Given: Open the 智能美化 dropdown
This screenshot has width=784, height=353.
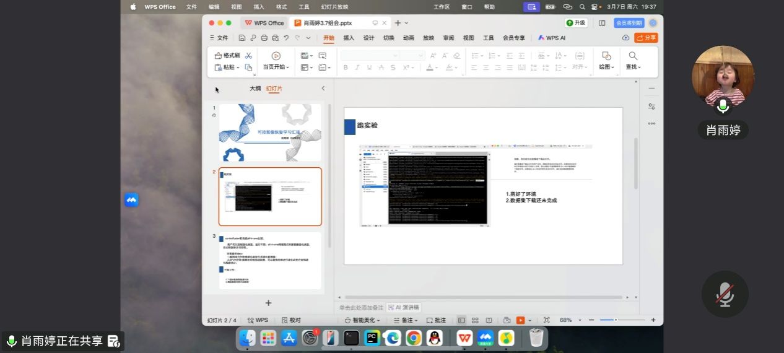Looking at the screenshot, I should [x=362, y=320].
